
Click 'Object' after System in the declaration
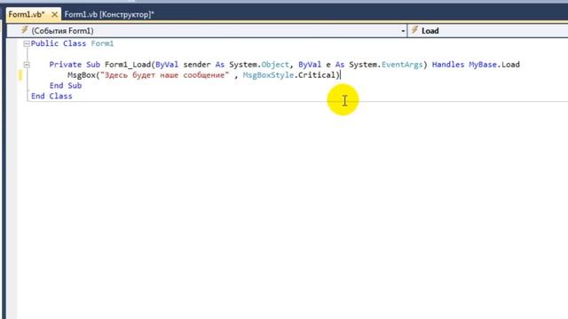(275, 65)
